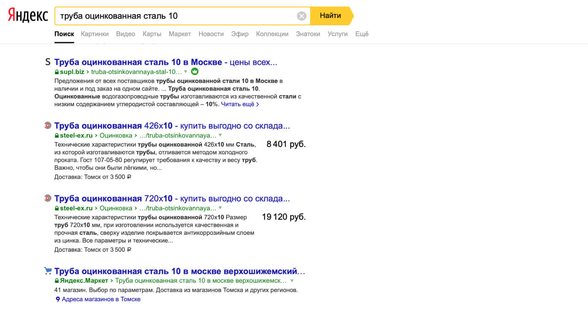Expand the Ещё menu
The image size is (588, 312).
coord(362,34)
